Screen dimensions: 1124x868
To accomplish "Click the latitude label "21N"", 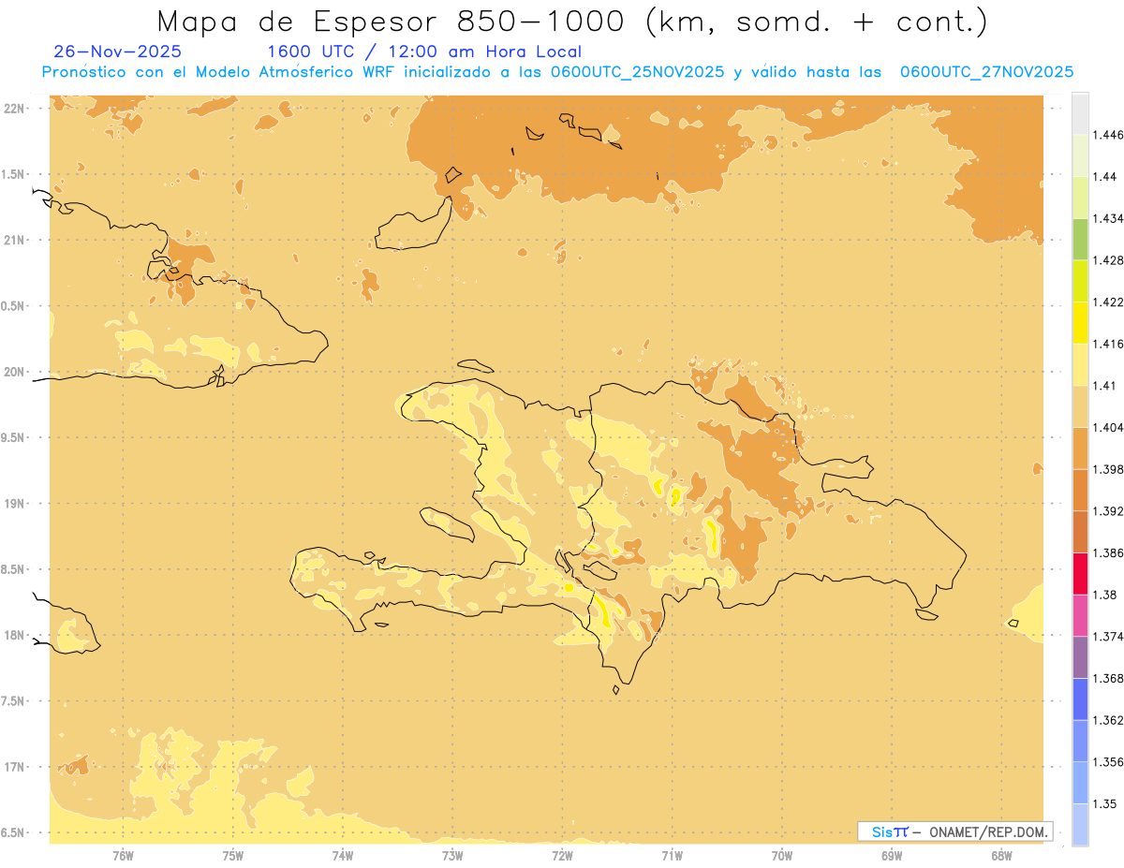I will click(x=15, y=241).
